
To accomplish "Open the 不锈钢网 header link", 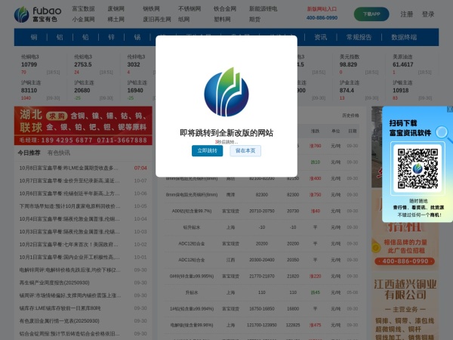I will pos(190,9).
